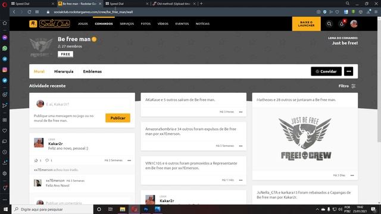
Task: Open the COMANDOS menu
Action: (104, 24)
